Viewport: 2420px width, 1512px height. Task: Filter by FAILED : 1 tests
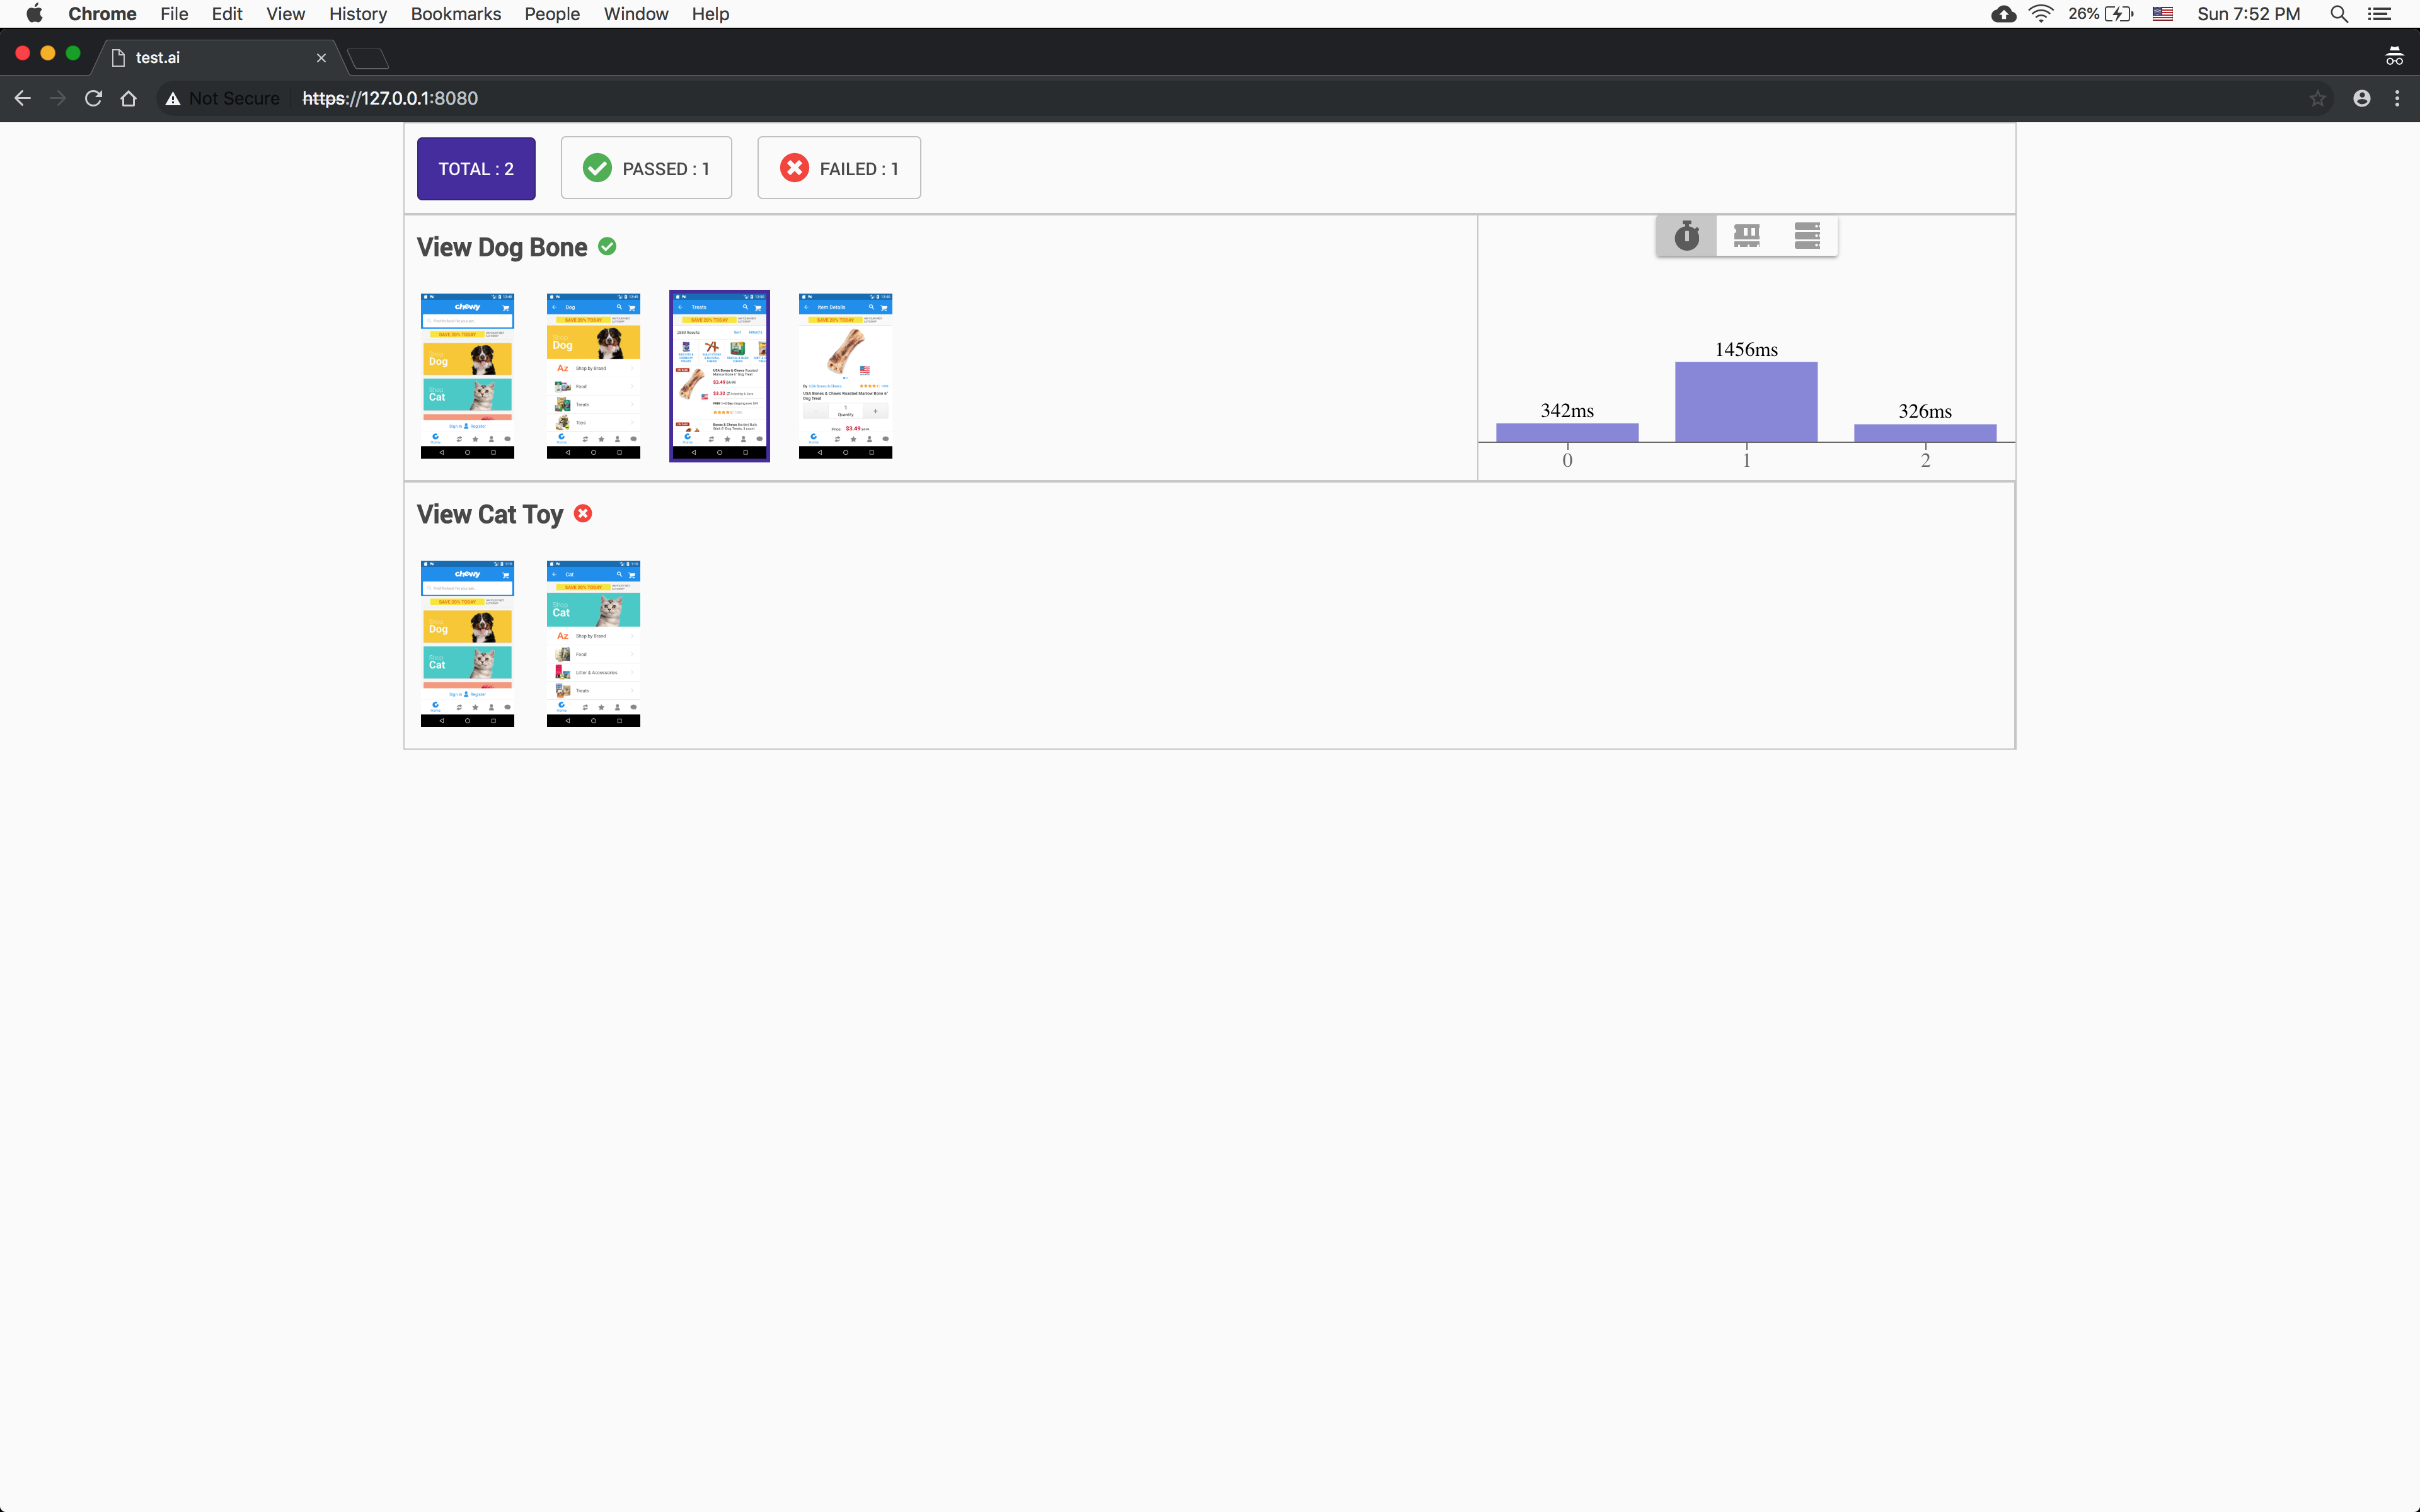coord(839,169)
